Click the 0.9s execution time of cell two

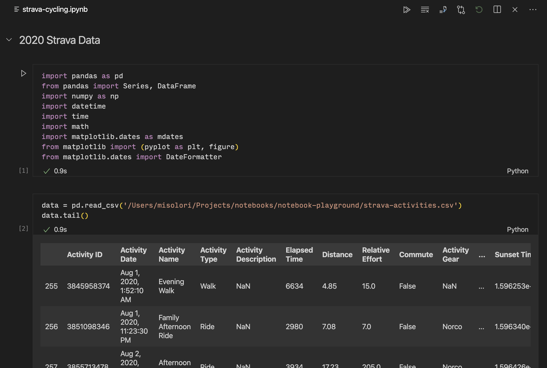click(60, 229)
